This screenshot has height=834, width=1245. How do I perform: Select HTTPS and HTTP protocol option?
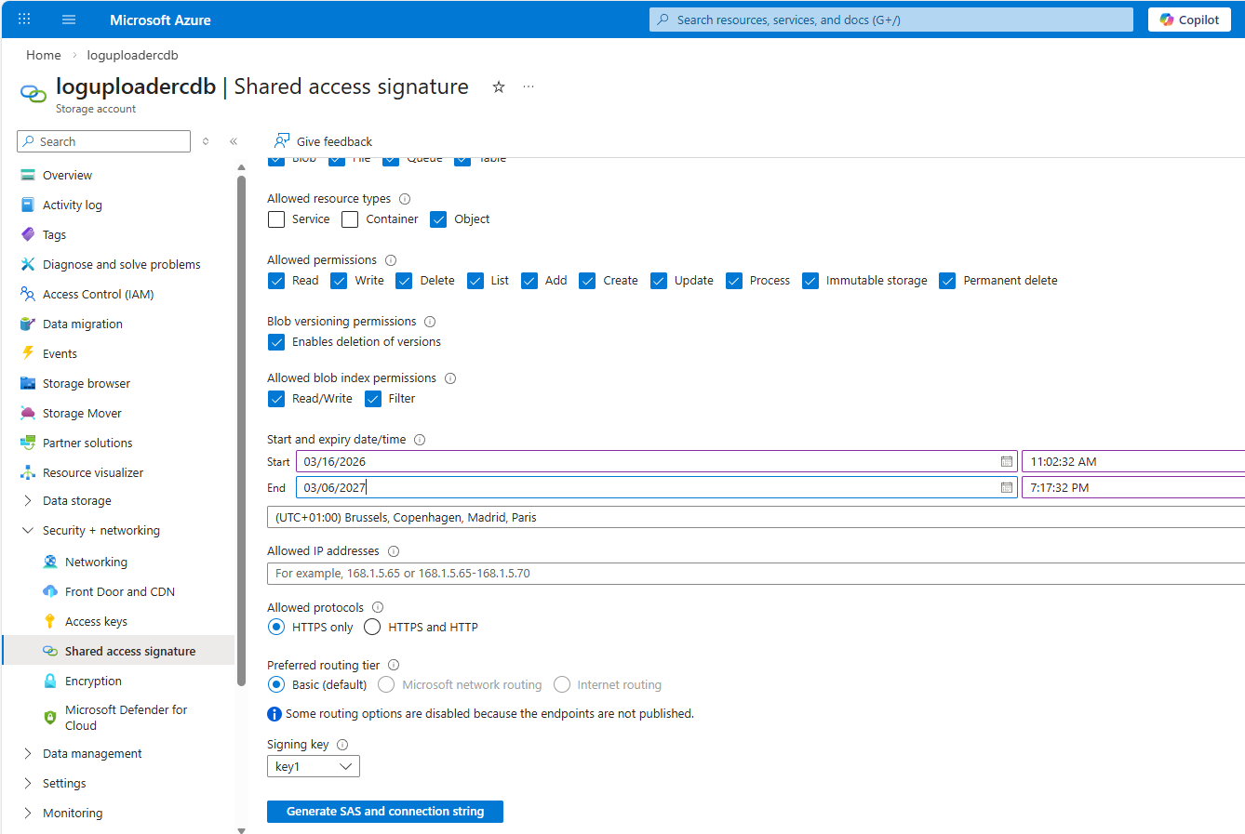[372, 628]
